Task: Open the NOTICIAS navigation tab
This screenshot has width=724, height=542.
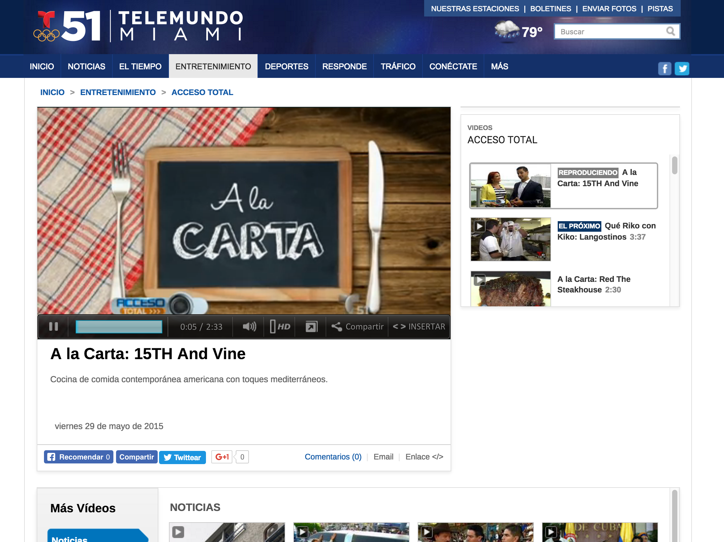Action: pos(86,66)
